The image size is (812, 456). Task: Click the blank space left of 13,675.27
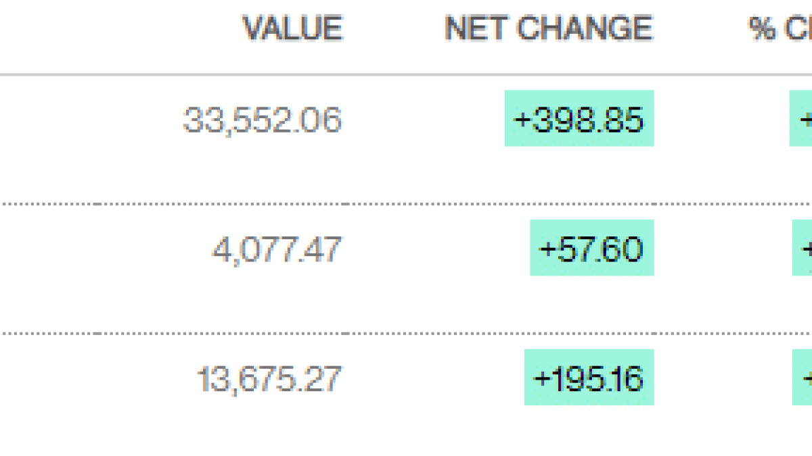[x=95, y=379]
